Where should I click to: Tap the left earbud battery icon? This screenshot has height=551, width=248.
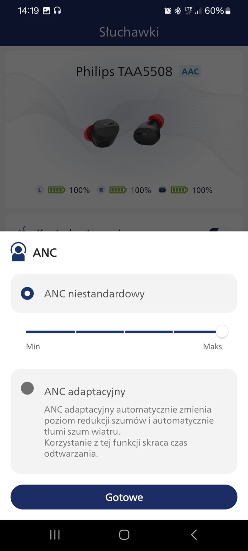56,190
